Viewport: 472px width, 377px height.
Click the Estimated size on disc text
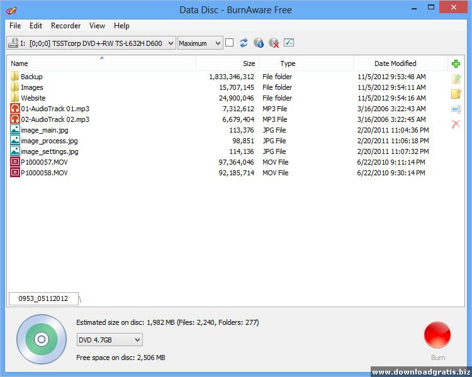(x=167, y=322)
